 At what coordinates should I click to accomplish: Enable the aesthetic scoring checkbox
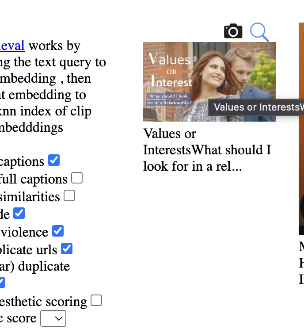[x=96, y=300]
